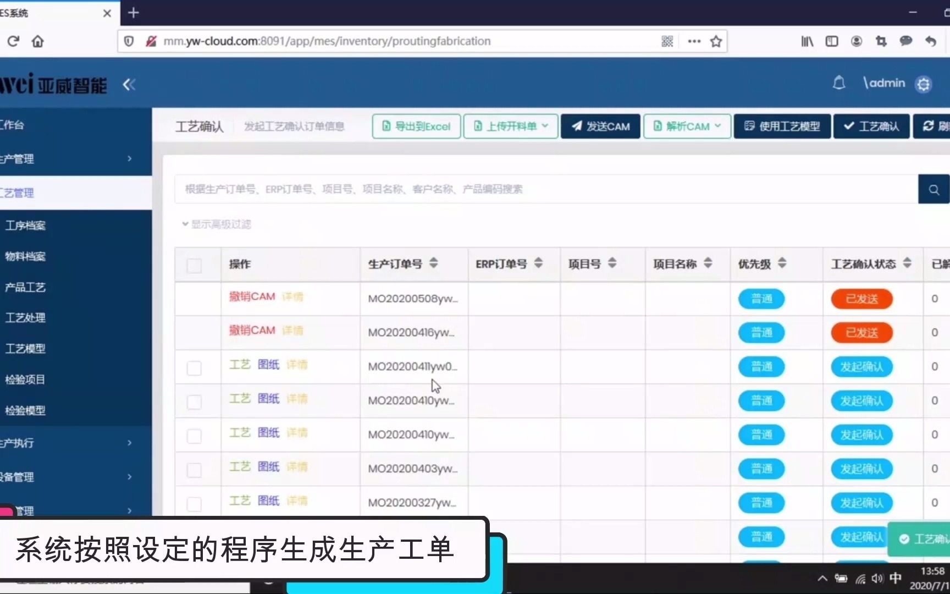
Task: Click 导出到Excel button
Action: coord(416,126)
